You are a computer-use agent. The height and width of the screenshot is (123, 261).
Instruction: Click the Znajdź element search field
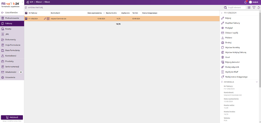pyautogui.click(x=236, y=7)
